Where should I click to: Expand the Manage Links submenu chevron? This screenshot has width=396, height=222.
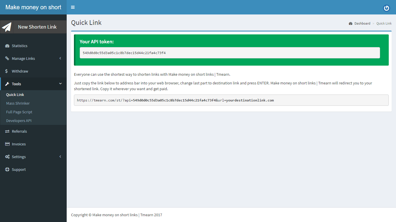[x=60, y=58]
